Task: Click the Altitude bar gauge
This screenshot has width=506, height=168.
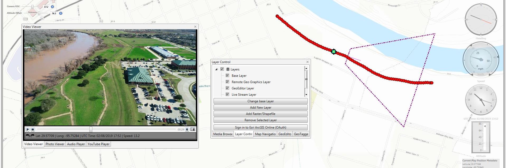Action: [481, 137]
